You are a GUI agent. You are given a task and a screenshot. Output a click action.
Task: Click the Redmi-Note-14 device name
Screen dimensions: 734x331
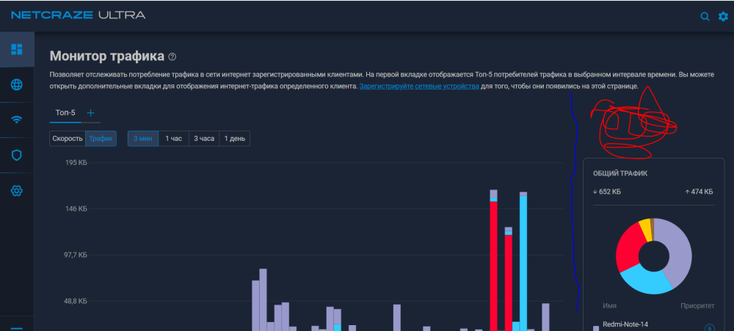coord(625,324)
